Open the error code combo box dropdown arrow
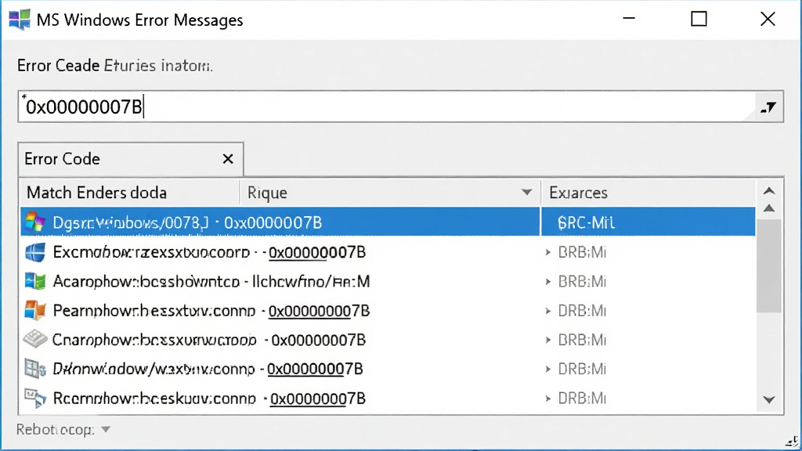 pyautogui.click(x=768, y=107)
